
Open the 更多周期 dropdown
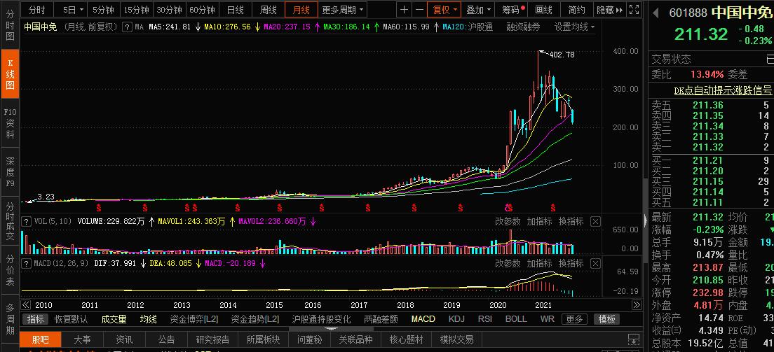point(342,9)
